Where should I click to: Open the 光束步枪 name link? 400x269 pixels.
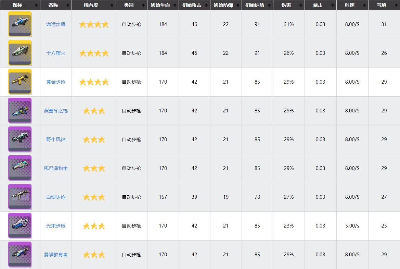(x=56, y=226)
